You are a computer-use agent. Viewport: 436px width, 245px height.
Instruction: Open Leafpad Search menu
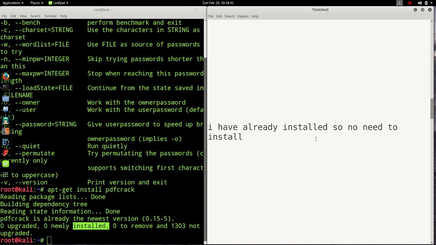[229, 16]
